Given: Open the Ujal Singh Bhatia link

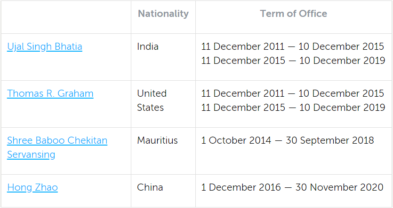Looking at the screenshot, I should [45, 47].
